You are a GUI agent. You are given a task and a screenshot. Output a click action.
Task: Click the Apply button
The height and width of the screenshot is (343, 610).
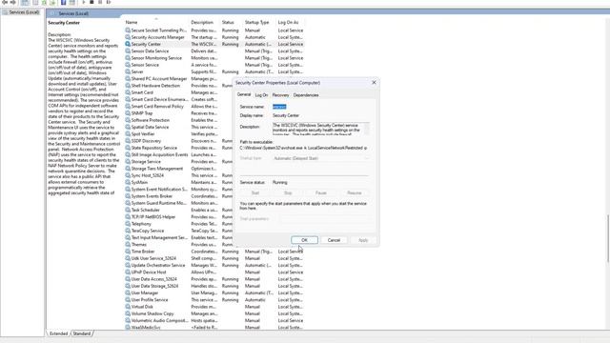[363, 240]
